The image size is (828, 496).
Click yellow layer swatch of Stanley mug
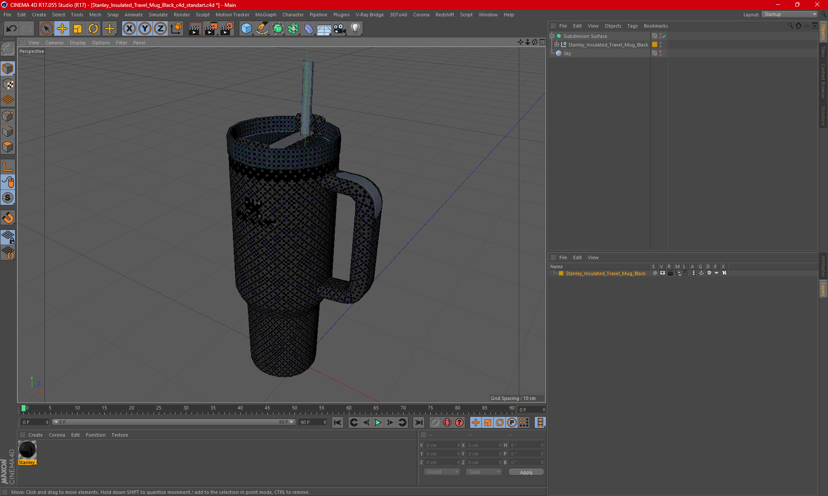click(655, 45)
